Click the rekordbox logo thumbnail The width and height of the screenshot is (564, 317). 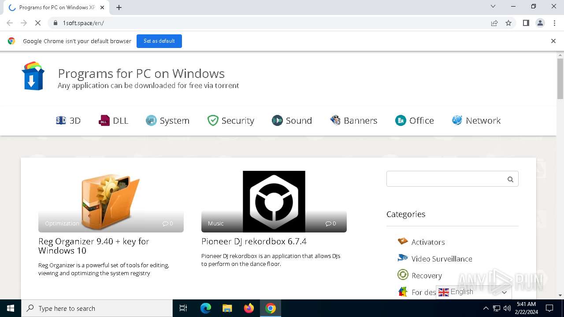pos(274,202)
